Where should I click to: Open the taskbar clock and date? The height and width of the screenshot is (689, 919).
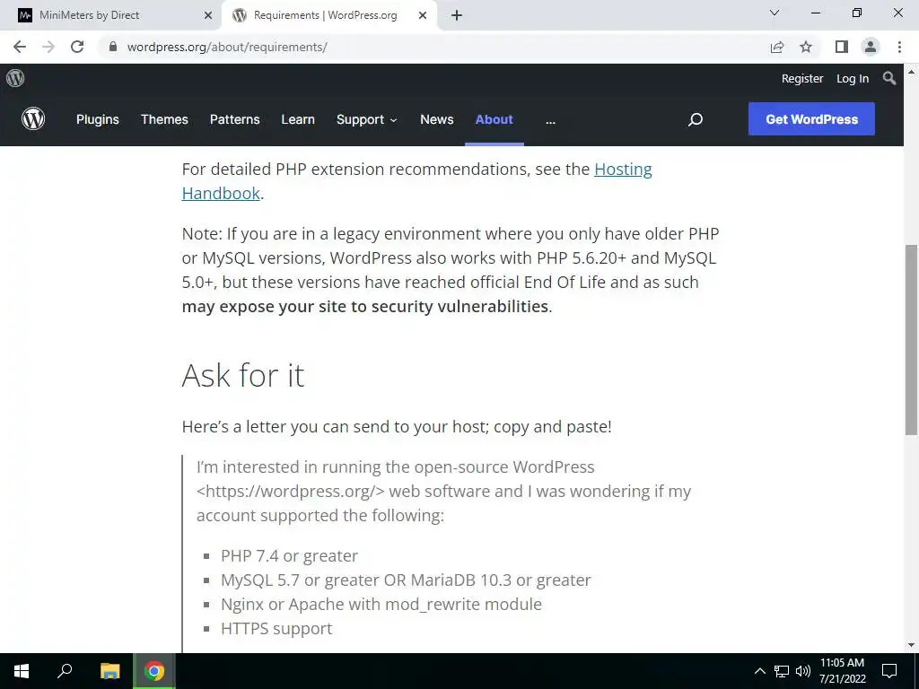click(x=842, y=671)
